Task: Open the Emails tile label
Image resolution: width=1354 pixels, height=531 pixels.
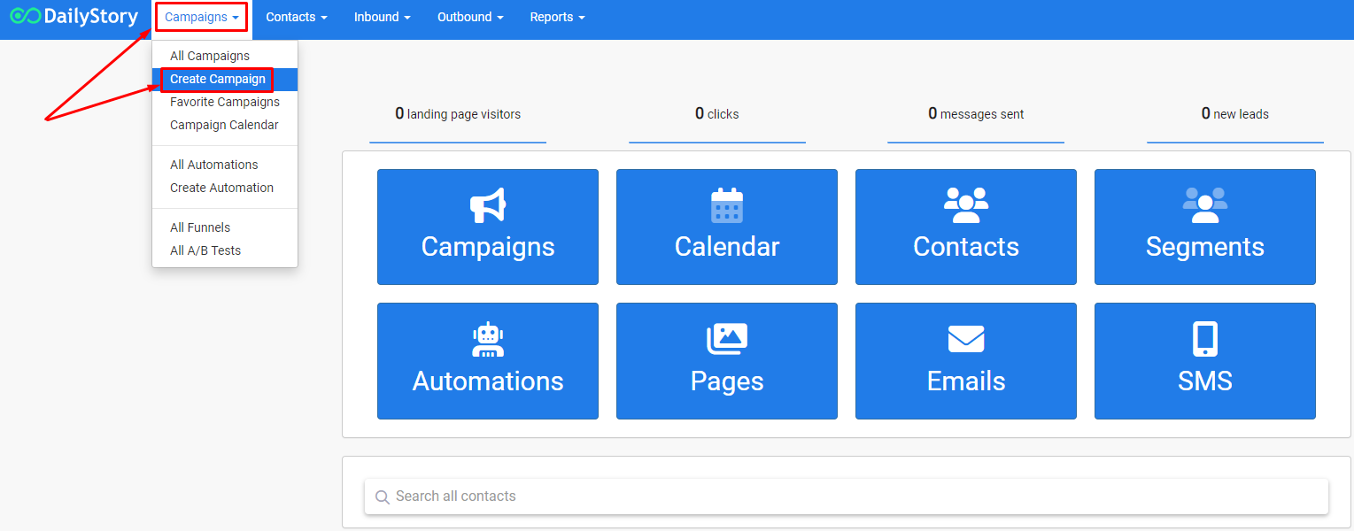Action: click(966, 381)
